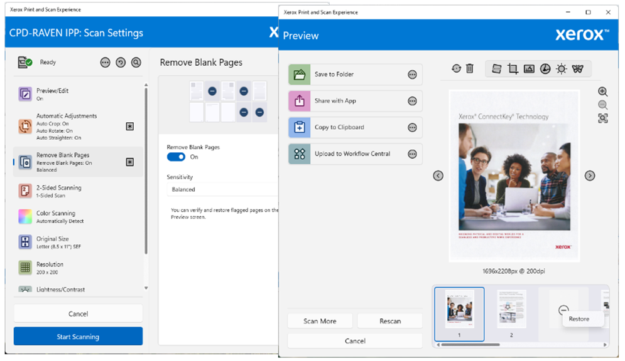Image resolution: width=625 pixels, height=361 pixels.
Task: Click Upload to Workflow Central
Action: pyautogui.click(x=355, y=154)
